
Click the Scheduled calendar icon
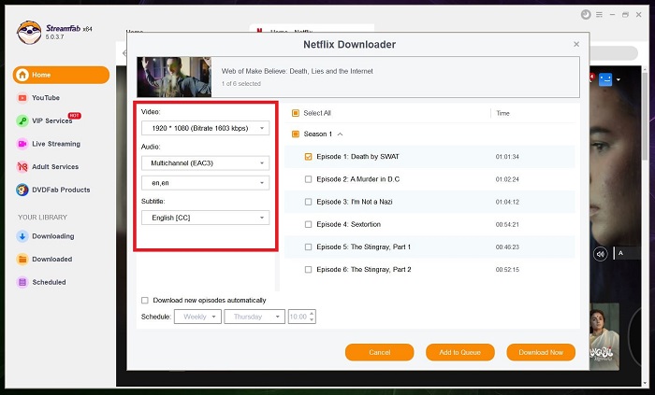pyautogui.click(x=22, y=282)
